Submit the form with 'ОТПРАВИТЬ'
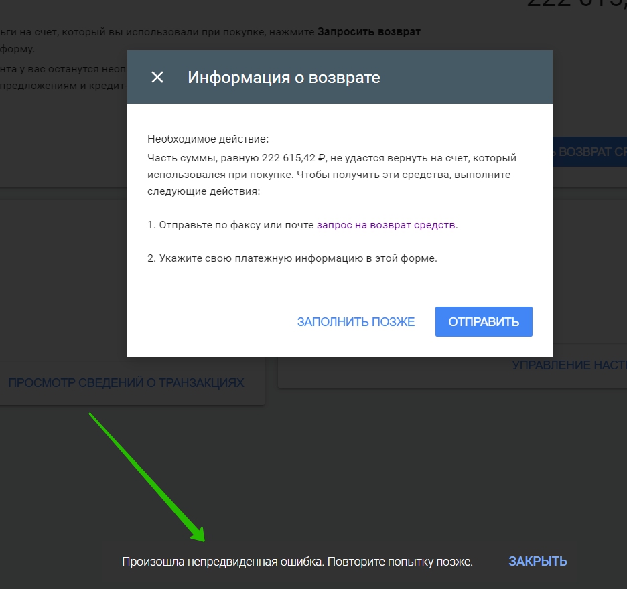 484,322
